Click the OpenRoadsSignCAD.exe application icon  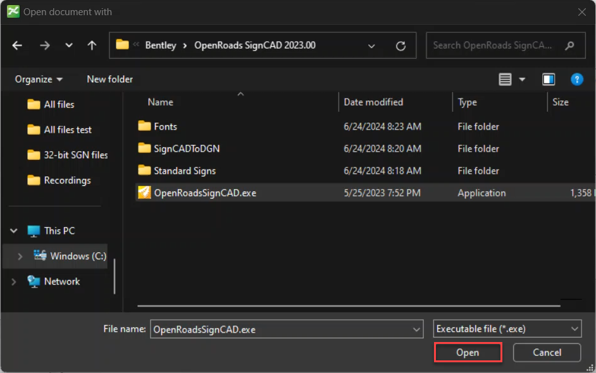[x=144, y=192]
